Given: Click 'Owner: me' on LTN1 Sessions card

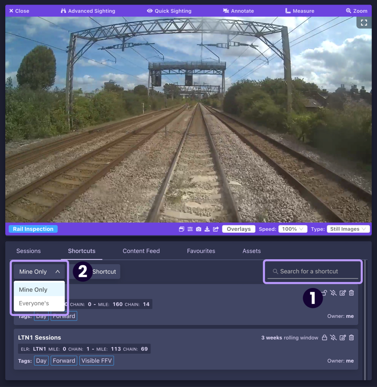Looking at the screenshot, I should point(340,361).
